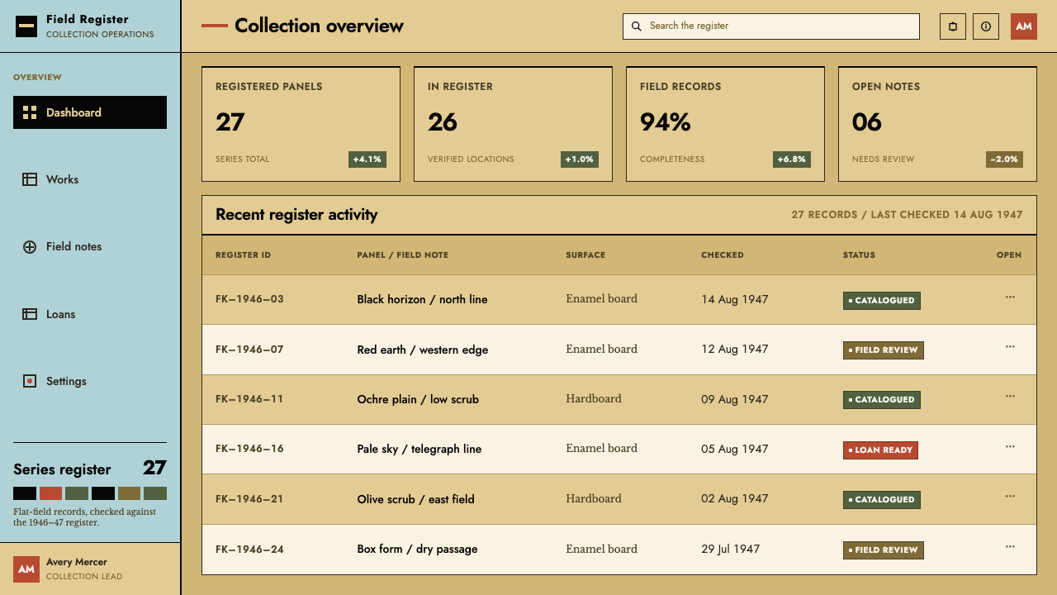1057x595 pixels.
Task: Open the row menu for FK–1946–11
Action: click(1010, 396)
